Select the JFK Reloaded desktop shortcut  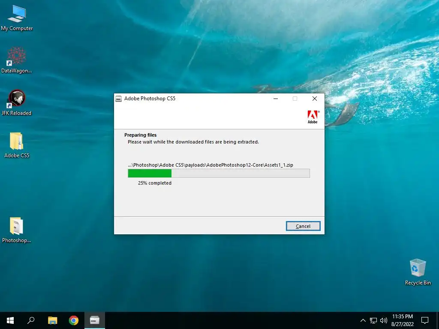click(x=17, y=102)
